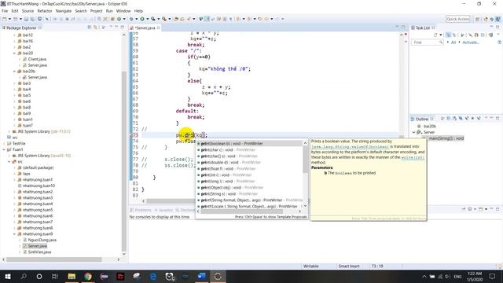Click the All filter in Task List
Screen dimensions: 503x283
tap(453, 42)
